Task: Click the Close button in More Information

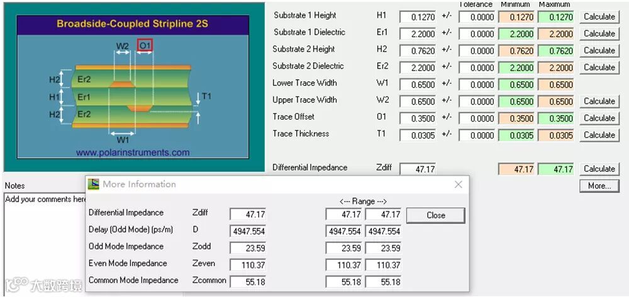Action: pos(436,215)
